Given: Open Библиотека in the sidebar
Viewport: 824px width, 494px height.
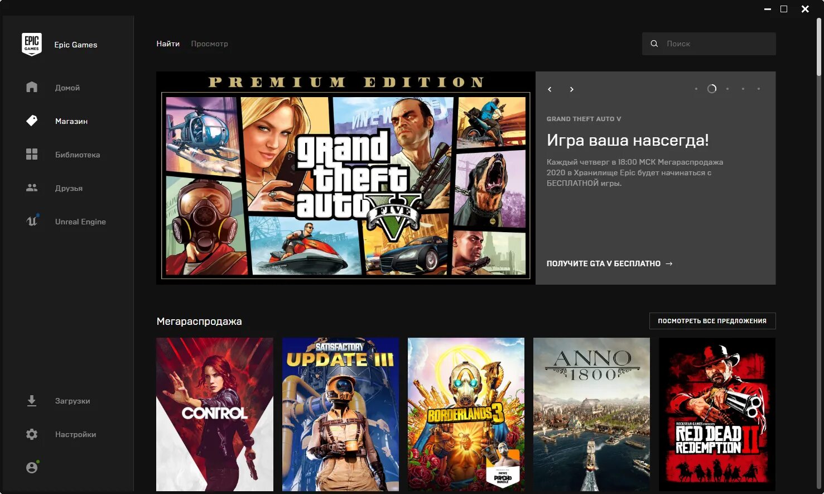Looking at the screenshot, I should point(78,155).
